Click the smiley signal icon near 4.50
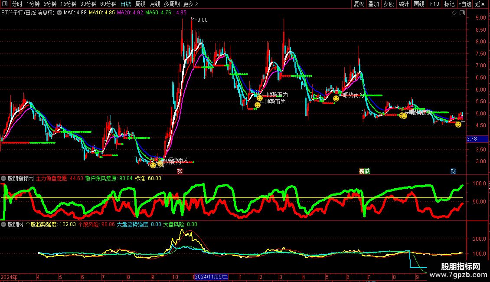490x282 pixels. [458, 125]
